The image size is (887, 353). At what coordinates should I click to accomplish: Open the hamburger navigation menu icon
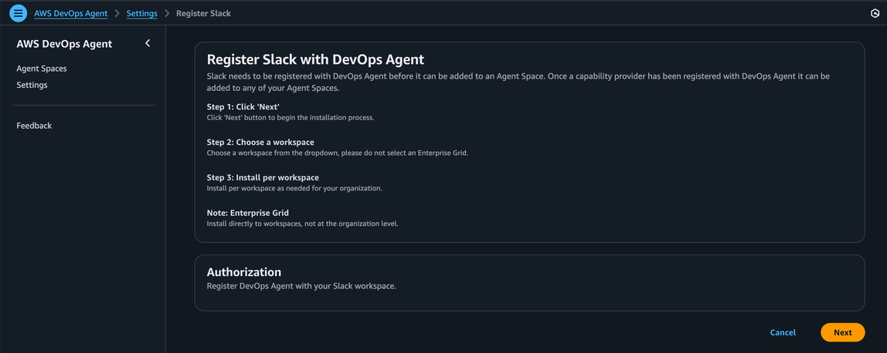18,13
